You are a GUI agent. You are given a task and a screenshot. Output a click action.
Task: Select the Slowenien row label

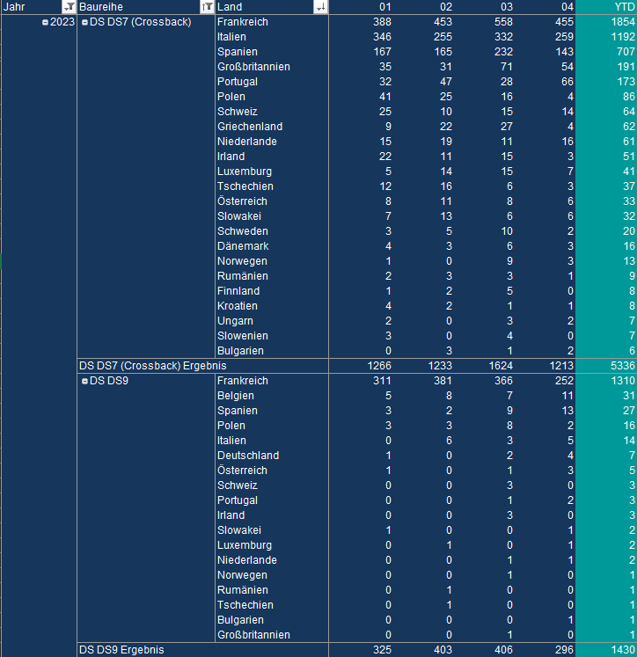(x=243, y=336)
